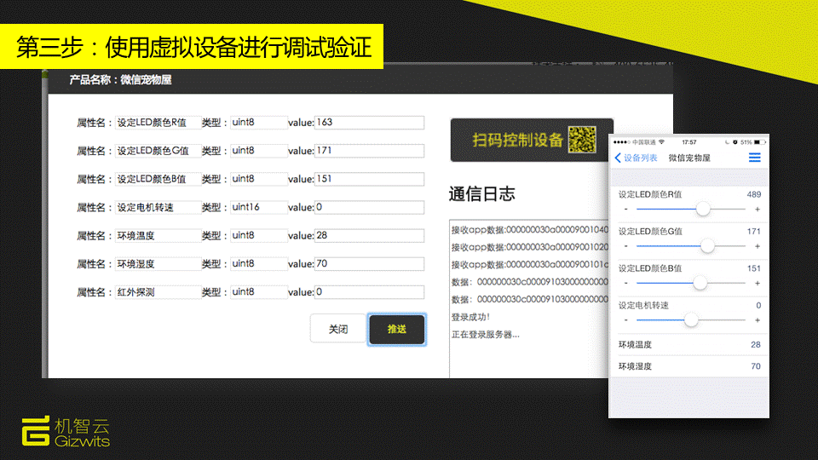Tap the back arrow beside 设备列表
Viewport: 818px width, 460px height.
click(619, 158)
